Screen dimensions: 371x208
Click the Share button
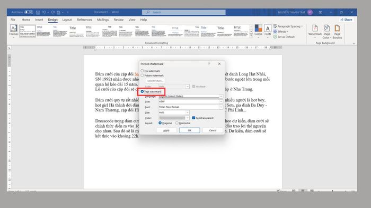coord(346,20)
